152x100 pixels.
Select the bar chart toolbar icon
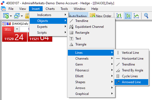point(119,16)
